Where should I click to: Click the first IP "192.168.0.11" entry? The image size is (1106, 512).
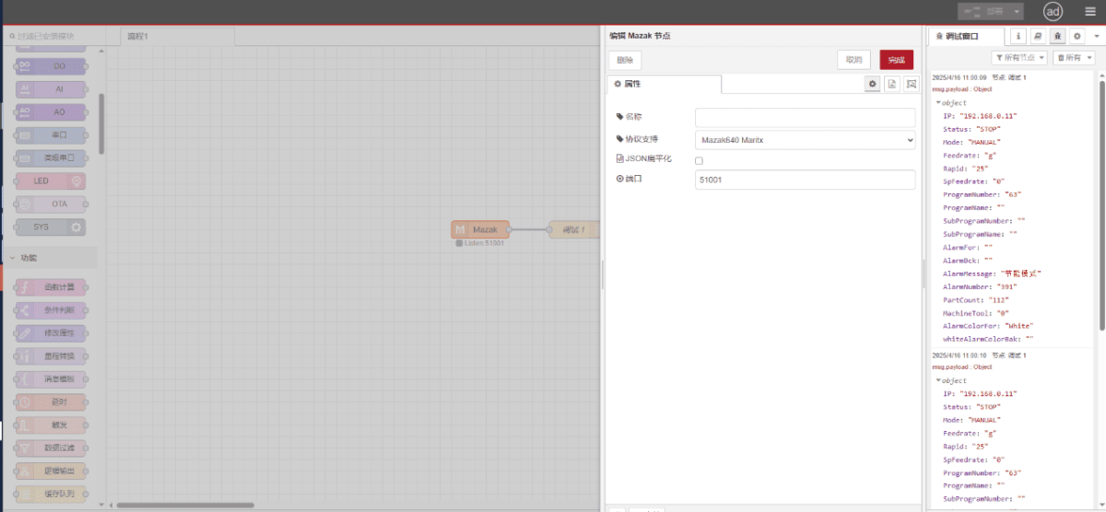click(980, 116)
